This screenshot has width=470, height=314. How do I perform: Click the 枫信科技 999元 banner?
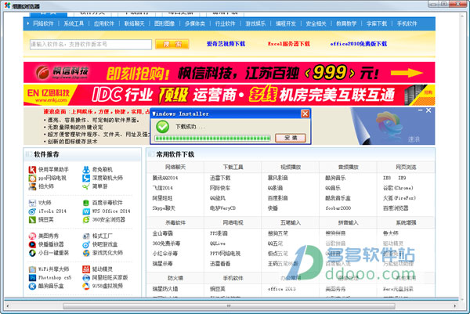coord(230,73)
